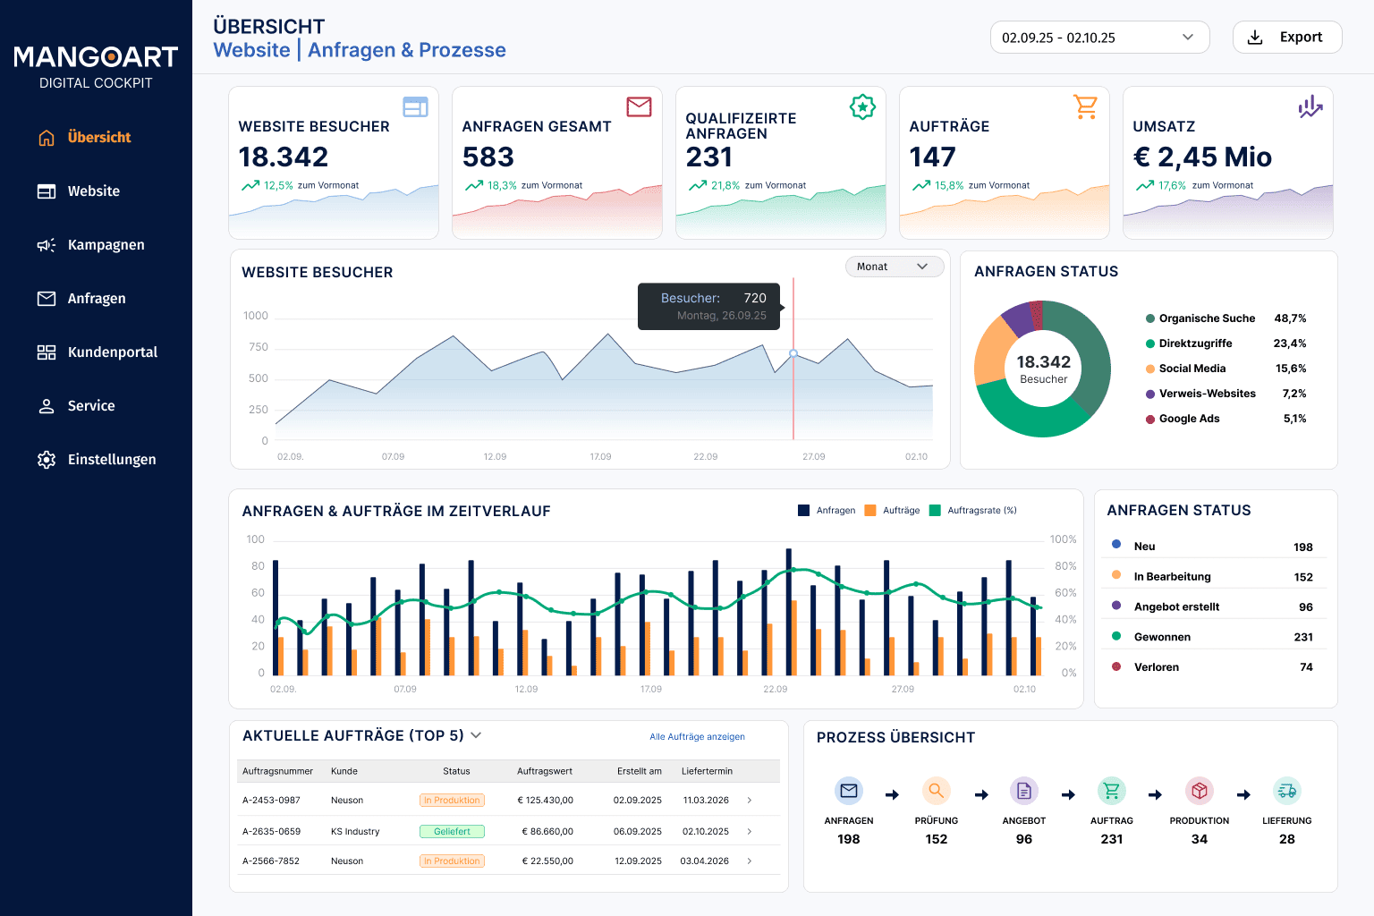
Task: Click the shopping cart icon on Aufträge card
Action: point(1086,107)
